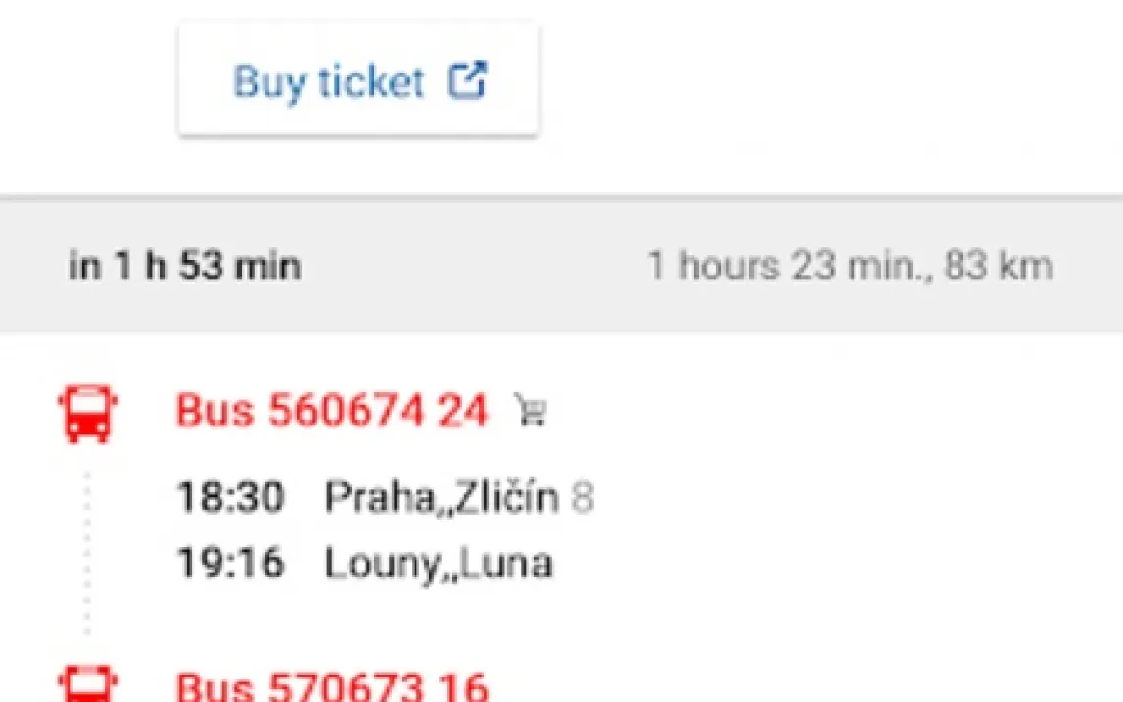Click the blank area right of Louny,,Luna
1123x702 pixels.
[x=833, y=563]
